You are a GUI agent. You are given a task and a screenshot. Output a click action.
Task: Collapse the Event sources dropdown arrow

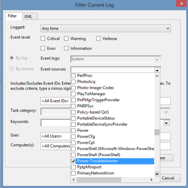[157, 70]
